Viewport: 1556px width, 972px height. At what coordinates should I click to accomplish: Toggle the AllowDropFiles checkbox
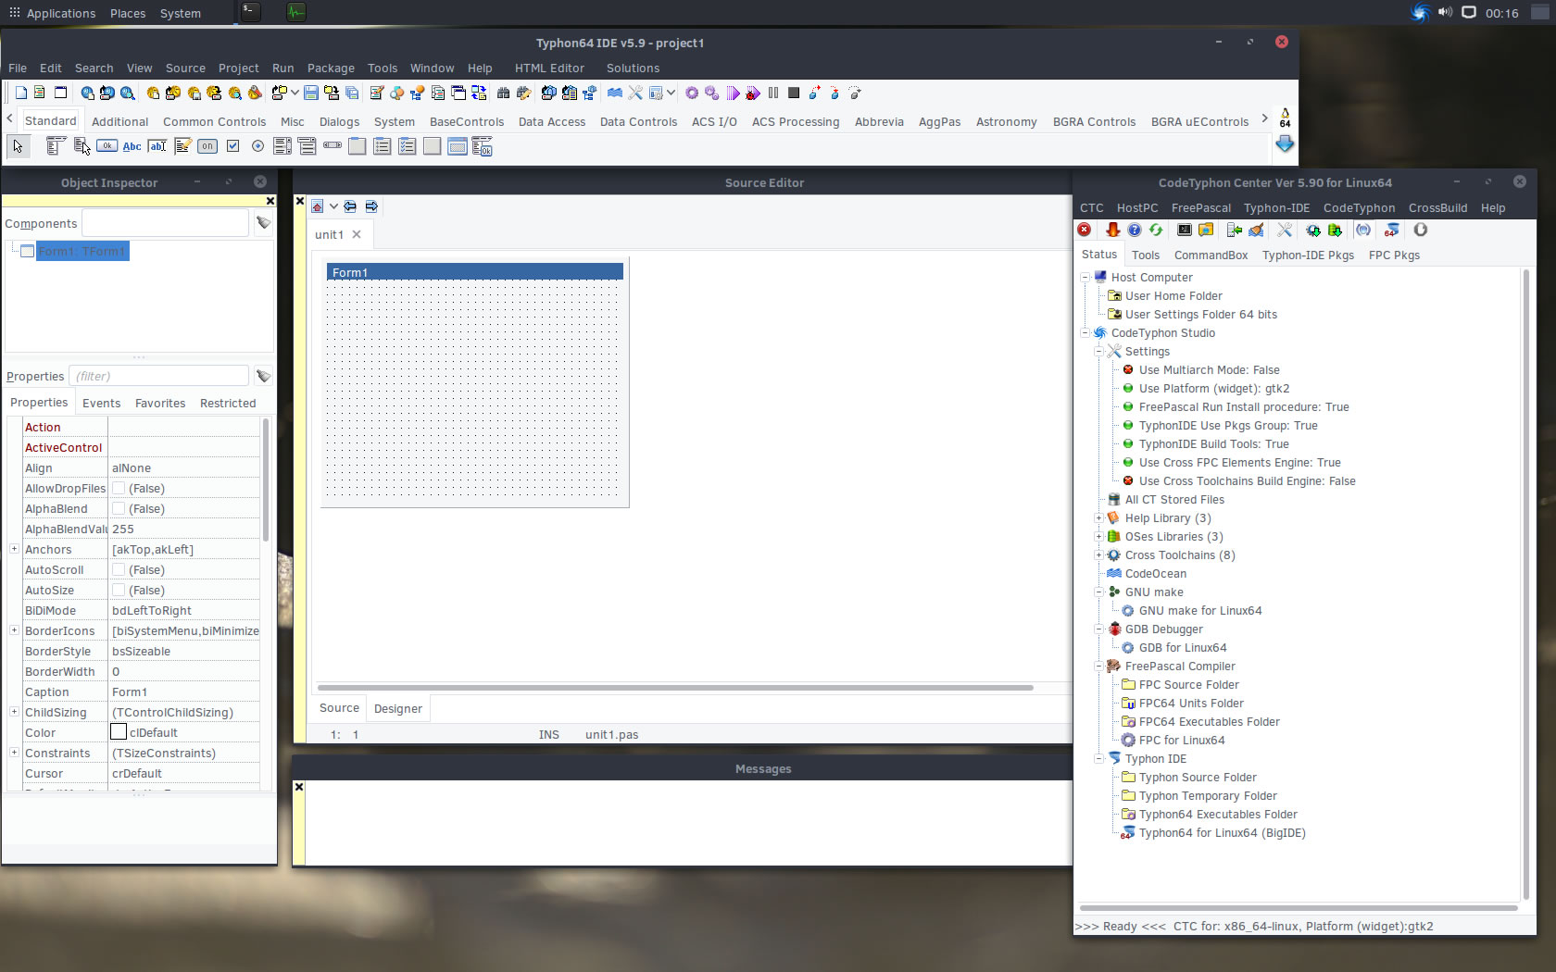pyautogui.click(x=119, y=488)
